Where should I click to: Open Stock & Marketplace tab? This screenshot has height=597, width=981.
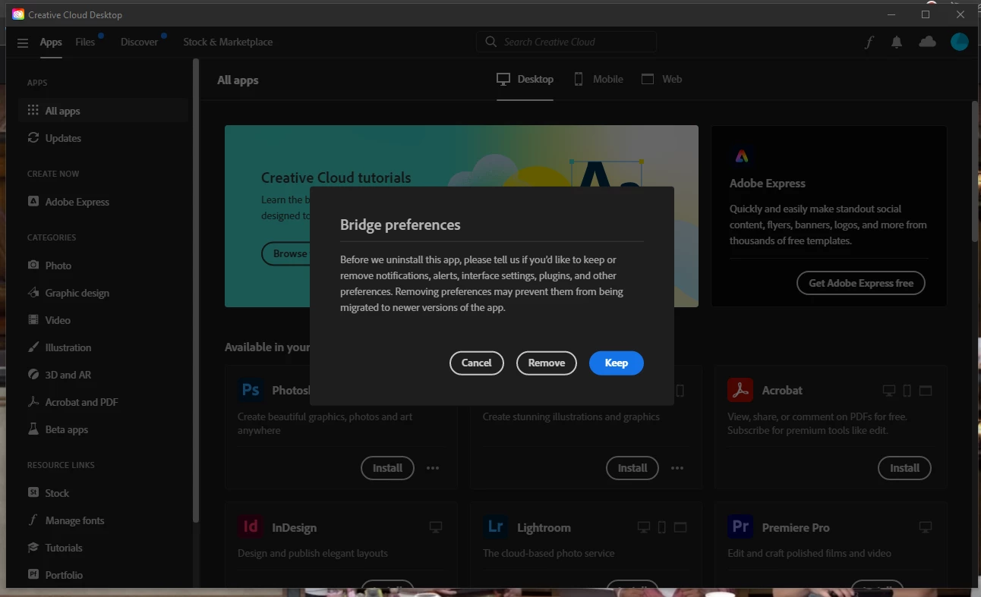pos(228,42)
